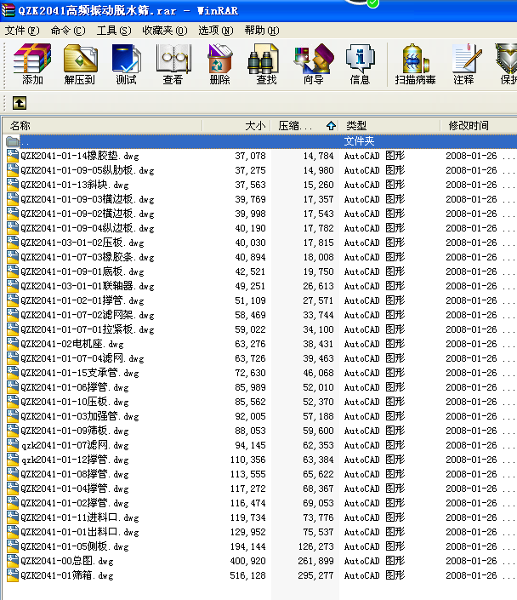Select file QZK2041-01-10压板.dwg
This screenshot has width=517, height=600.
[x=75, y=402]
